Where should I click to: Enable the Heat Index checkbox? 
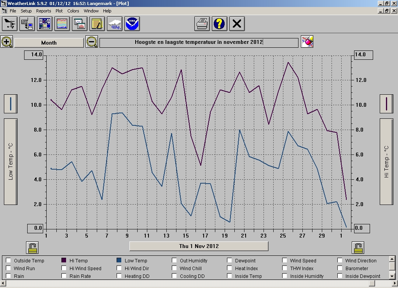(229, 268)
